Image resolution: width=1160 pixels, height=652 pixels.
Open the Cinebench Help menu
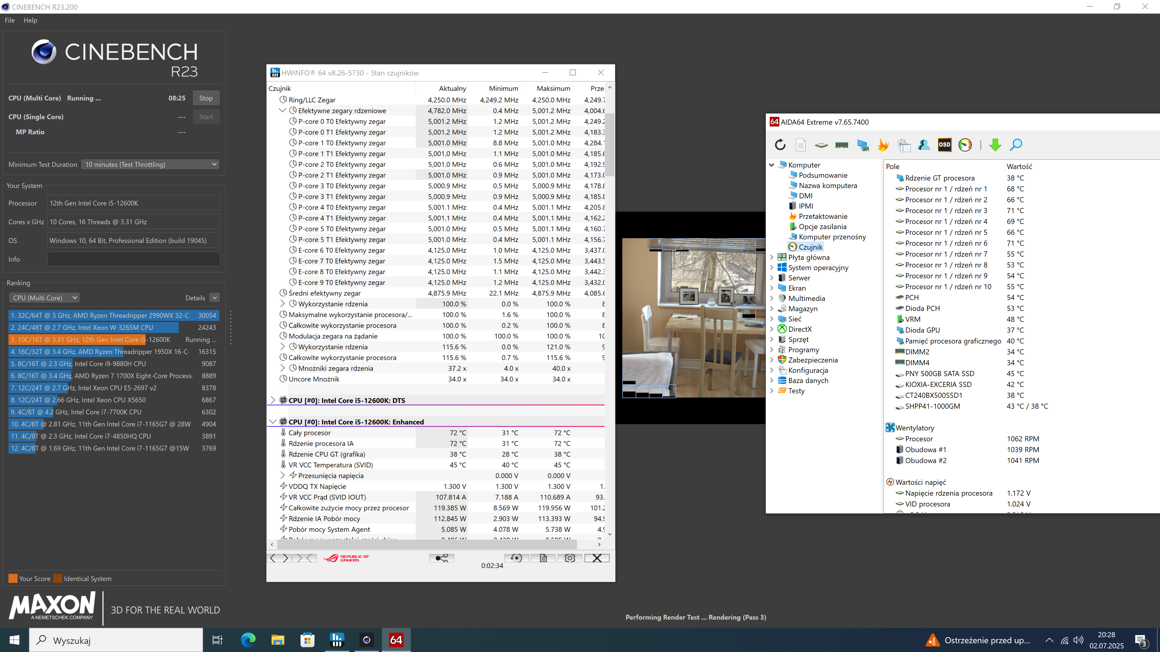tap(30, 20)
